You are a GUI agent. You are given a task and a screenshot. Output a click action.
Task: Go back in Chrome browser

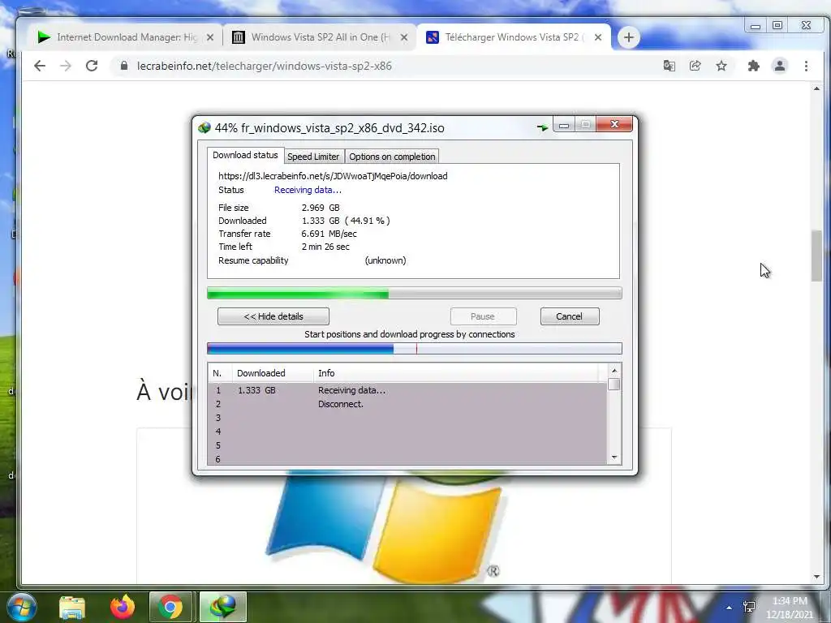[x=40, y=67]
